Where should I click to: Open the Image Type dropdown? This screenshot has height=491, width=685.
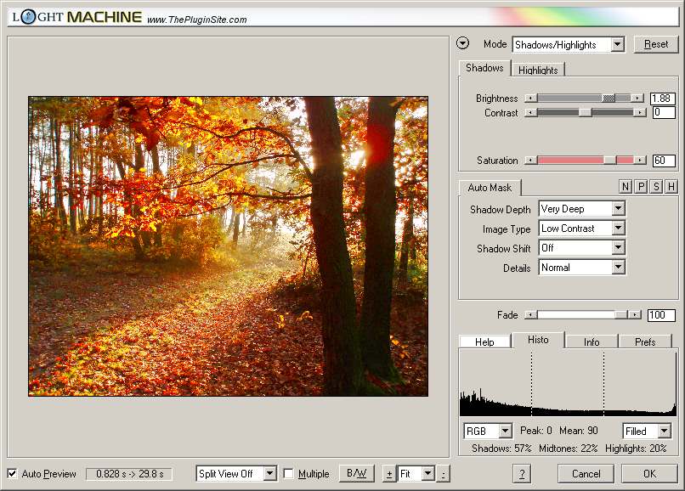[x=582, y=228]
